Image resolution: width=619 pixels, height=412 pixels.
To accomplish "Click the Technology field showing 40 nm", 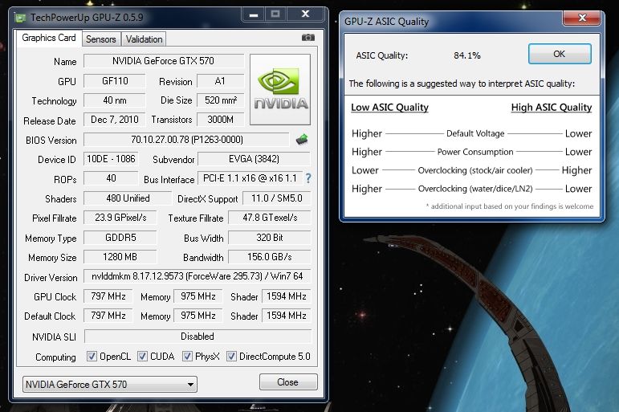I will pos(115,100).
